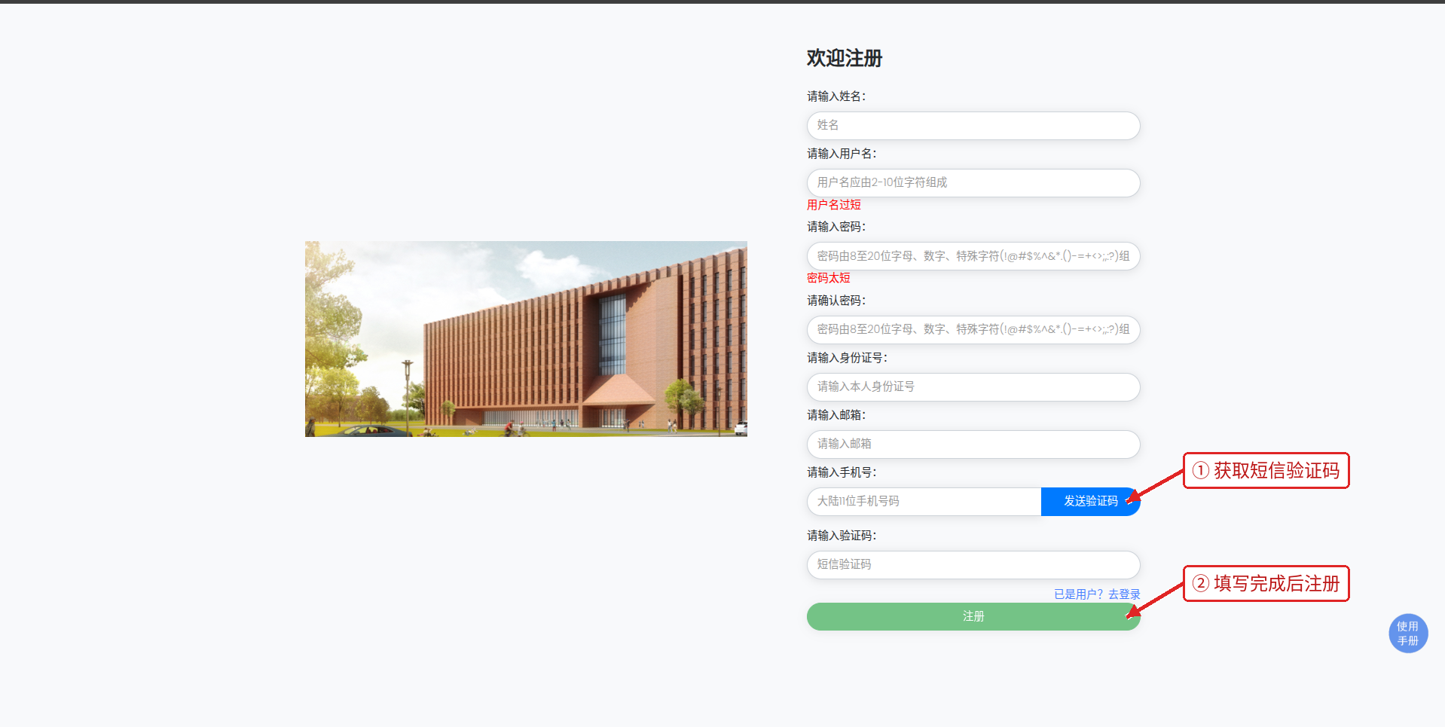Click the 欢迎注册 heading
1445x727 pixels.
point(845,58)
